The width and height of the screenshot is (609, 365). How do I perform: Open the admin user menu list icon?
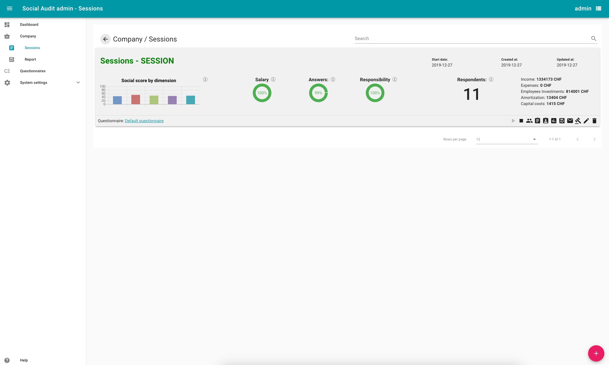599,8
